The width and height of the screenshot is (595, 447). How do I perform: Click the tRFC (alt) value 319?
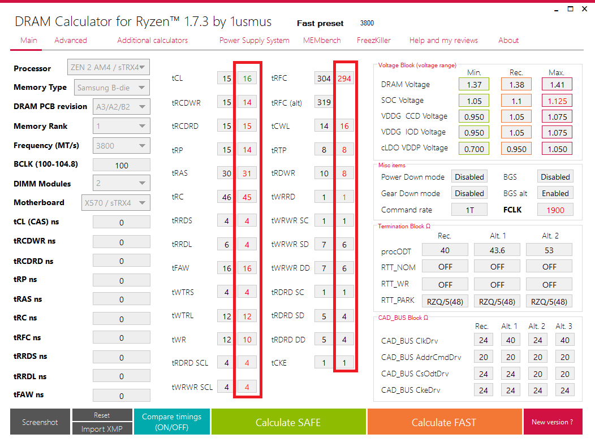tap(324, 102)
